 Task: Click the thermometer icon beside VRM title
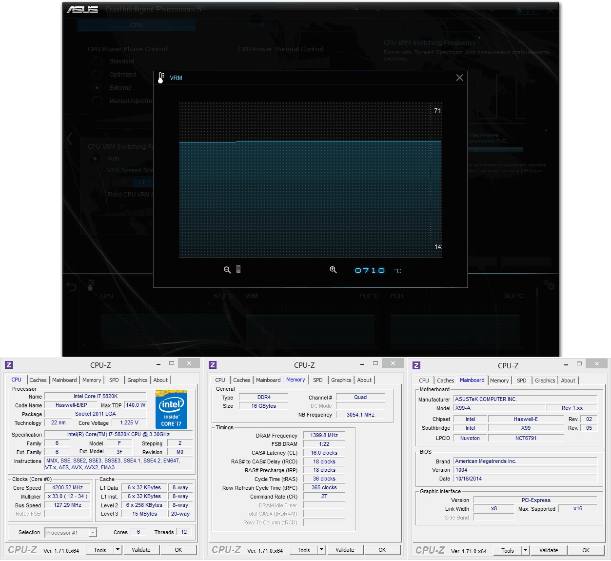pos(161,78)
